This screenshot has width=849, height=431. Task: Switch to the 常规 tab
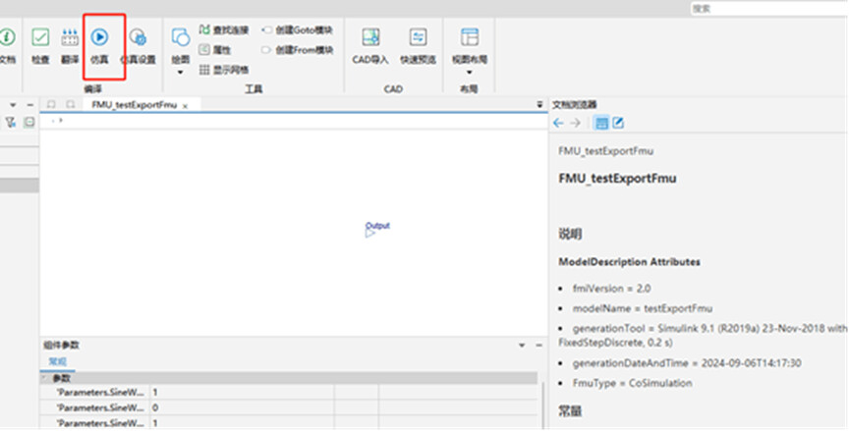pos(57,361)
